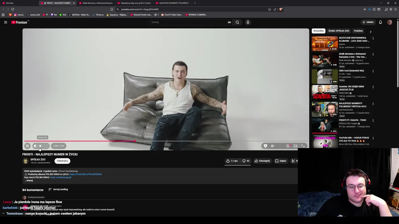Open SPÓŁKA ZOO channel avatar
Image resolution: width=399 pixels, height=224 pixels.
pyautogui.click(x=26, y=161)
